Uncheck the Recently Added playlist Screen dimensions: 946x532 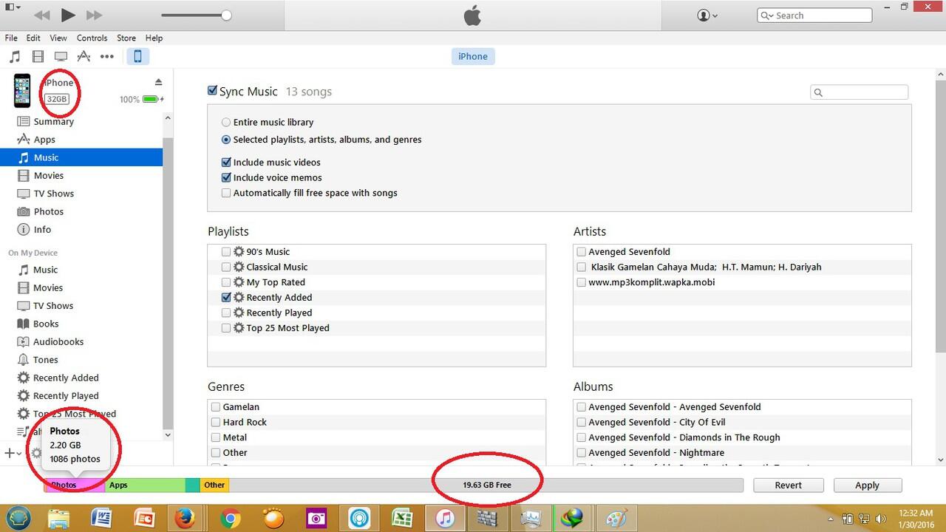tap(226, 297)
